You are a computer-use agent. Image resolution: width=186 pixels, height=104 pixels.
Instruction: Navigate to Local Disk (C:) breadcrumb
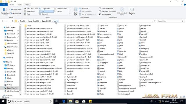click(x=34, y=21)
